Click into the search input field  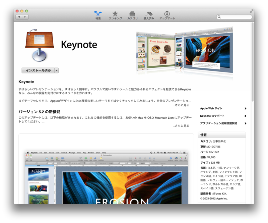pyautogui.click(x=234, y=17)
